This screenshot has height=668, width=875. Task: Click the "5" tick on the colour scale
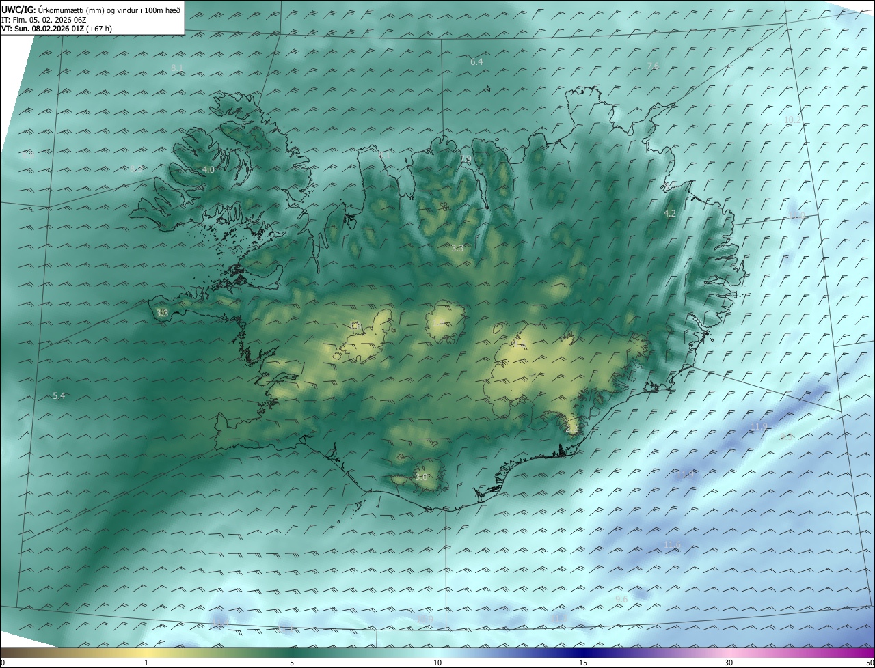[292, 663]
